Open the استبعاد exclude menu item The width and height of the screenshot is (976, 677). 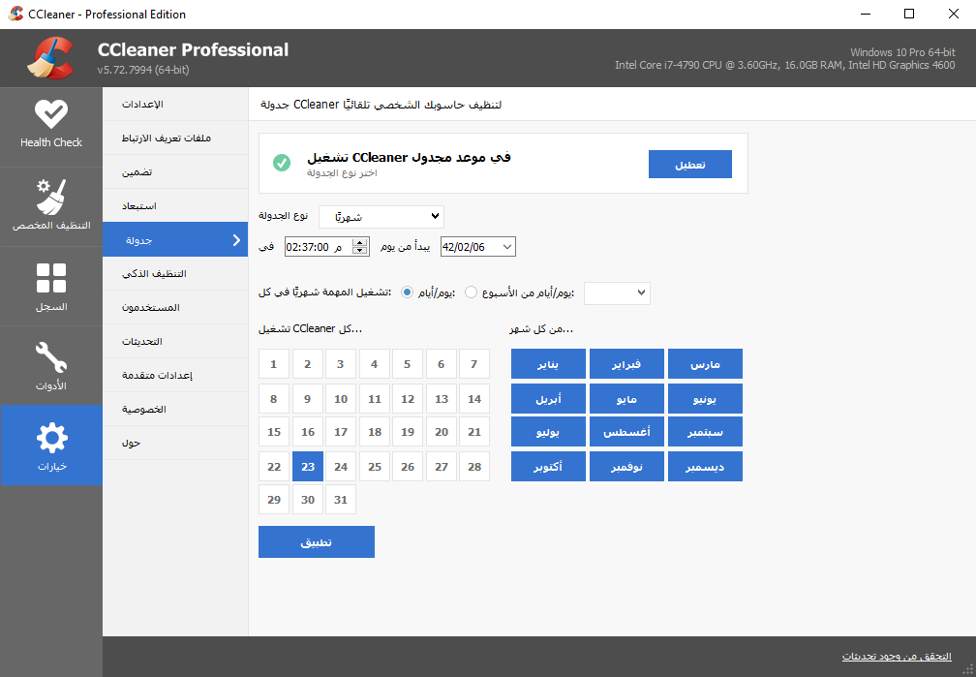175,205
